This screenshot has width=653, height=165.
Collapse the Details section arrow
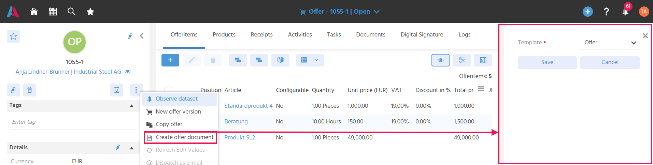132,148
